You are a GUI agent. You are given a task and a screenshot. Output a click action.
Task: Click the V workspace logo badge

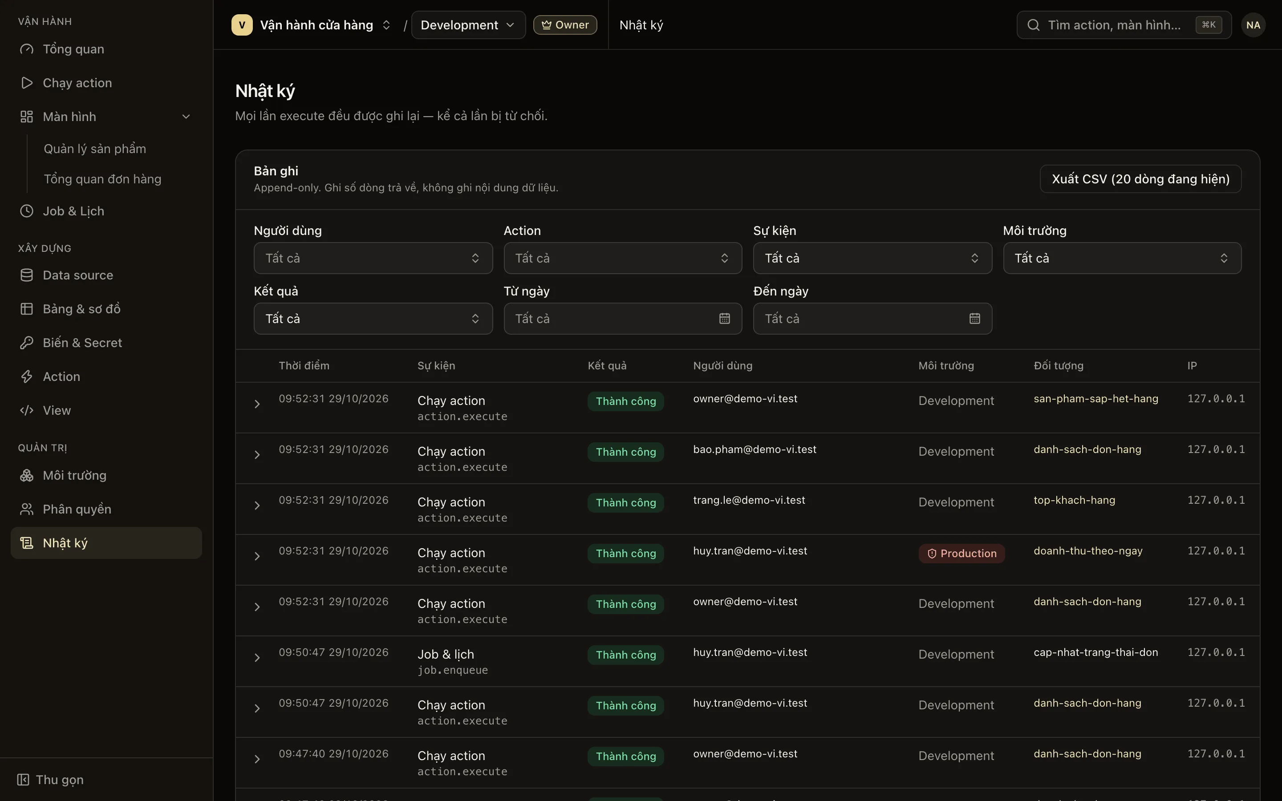tap(242, 25)
